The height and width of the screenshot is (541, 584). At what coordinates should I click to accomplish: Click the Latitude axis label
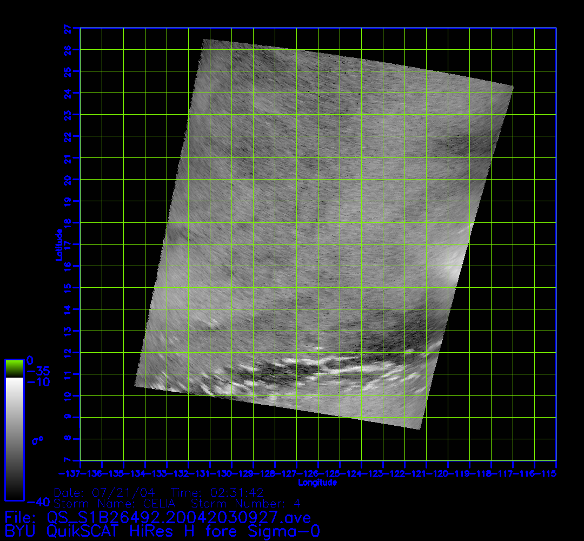pos(57,245)
